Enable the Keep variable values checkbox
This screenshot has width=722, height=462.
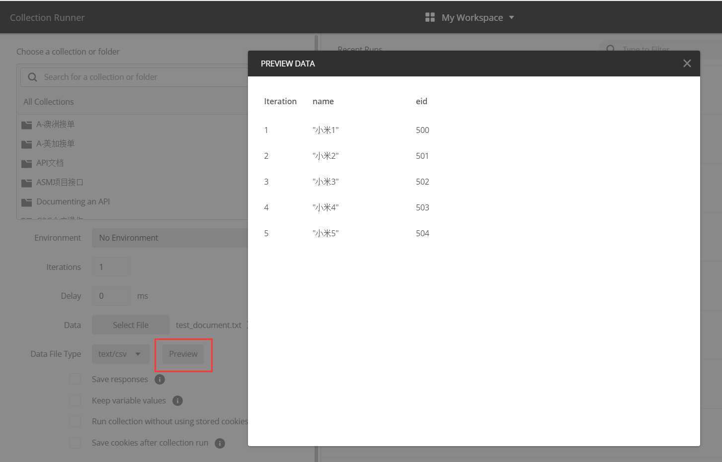pyautogui.click(x=75, y=400)
